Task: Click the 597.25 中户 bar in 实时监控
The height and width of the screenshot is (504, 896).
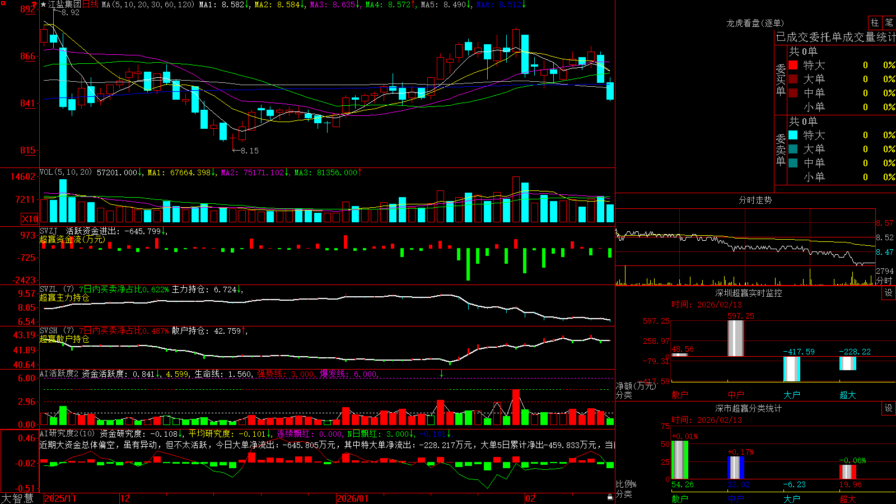Action: tap(736, 338)
